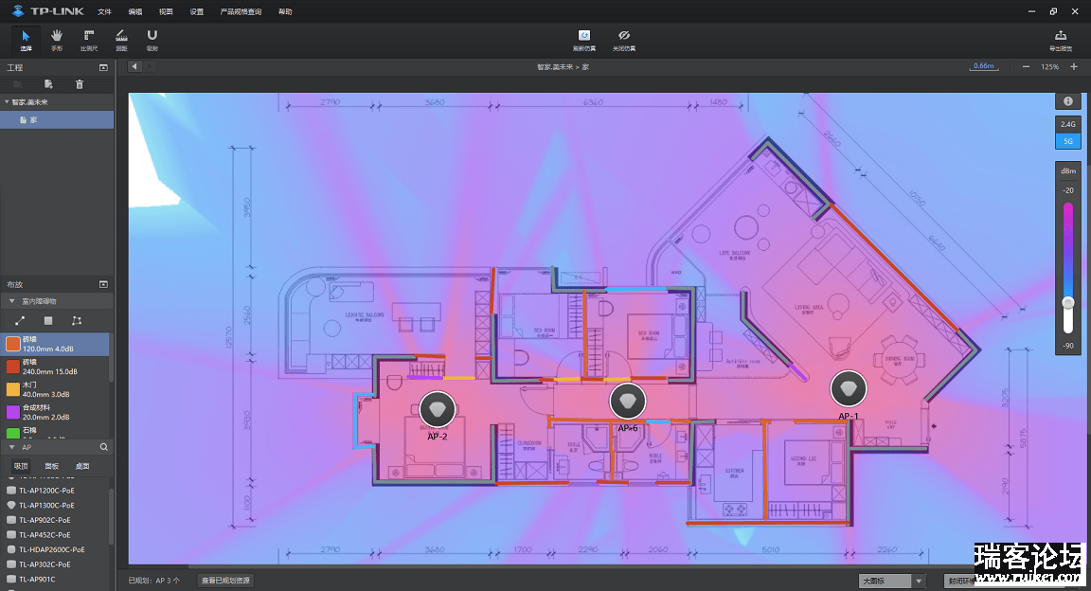Choose the 比例尺 scale ruler tool

point(89,41)
